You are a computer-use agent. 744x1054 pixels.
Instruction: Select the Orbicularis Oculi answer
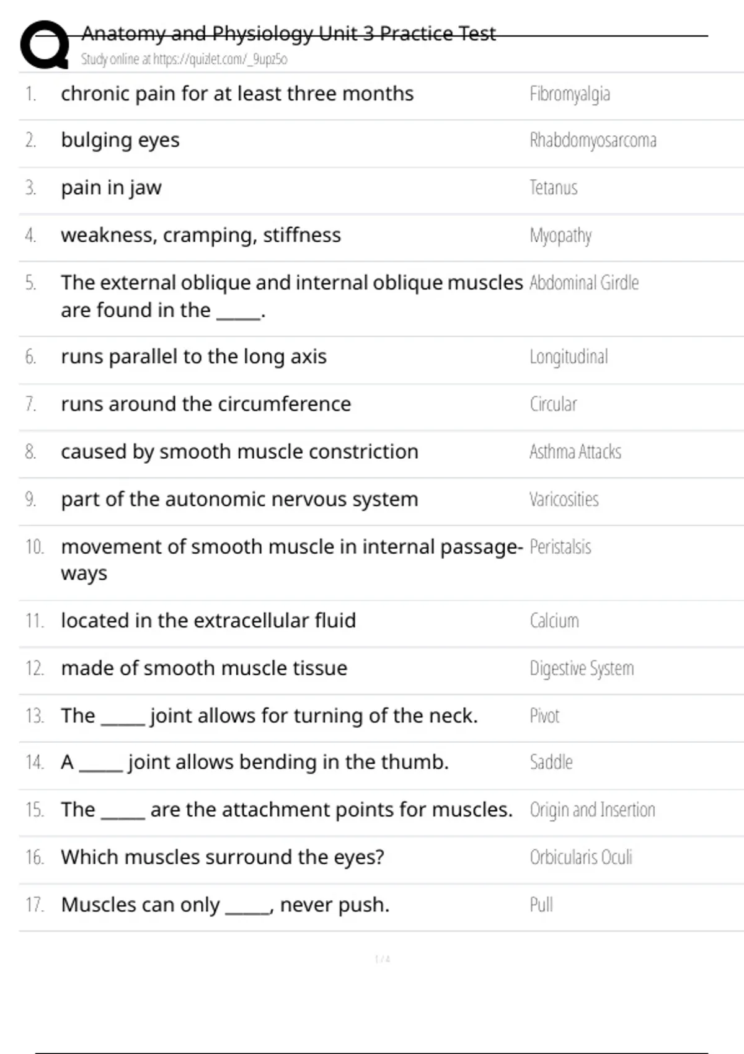click(581, 857)
